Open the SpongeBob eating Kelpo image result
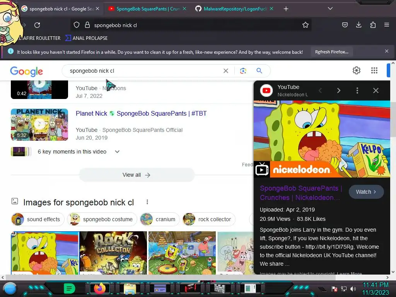 tap(45, 253)
